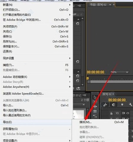Open timeline wrench display settings
Screen dimensions: 133x142
(x=130, y=105)
